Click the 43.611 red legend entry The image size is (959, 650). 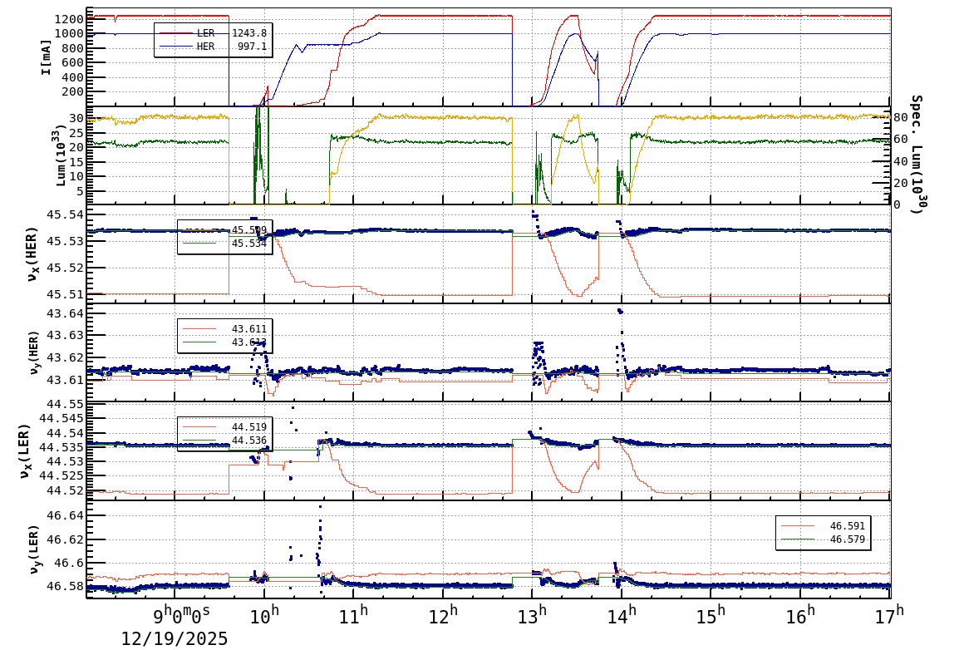[224, 329]
